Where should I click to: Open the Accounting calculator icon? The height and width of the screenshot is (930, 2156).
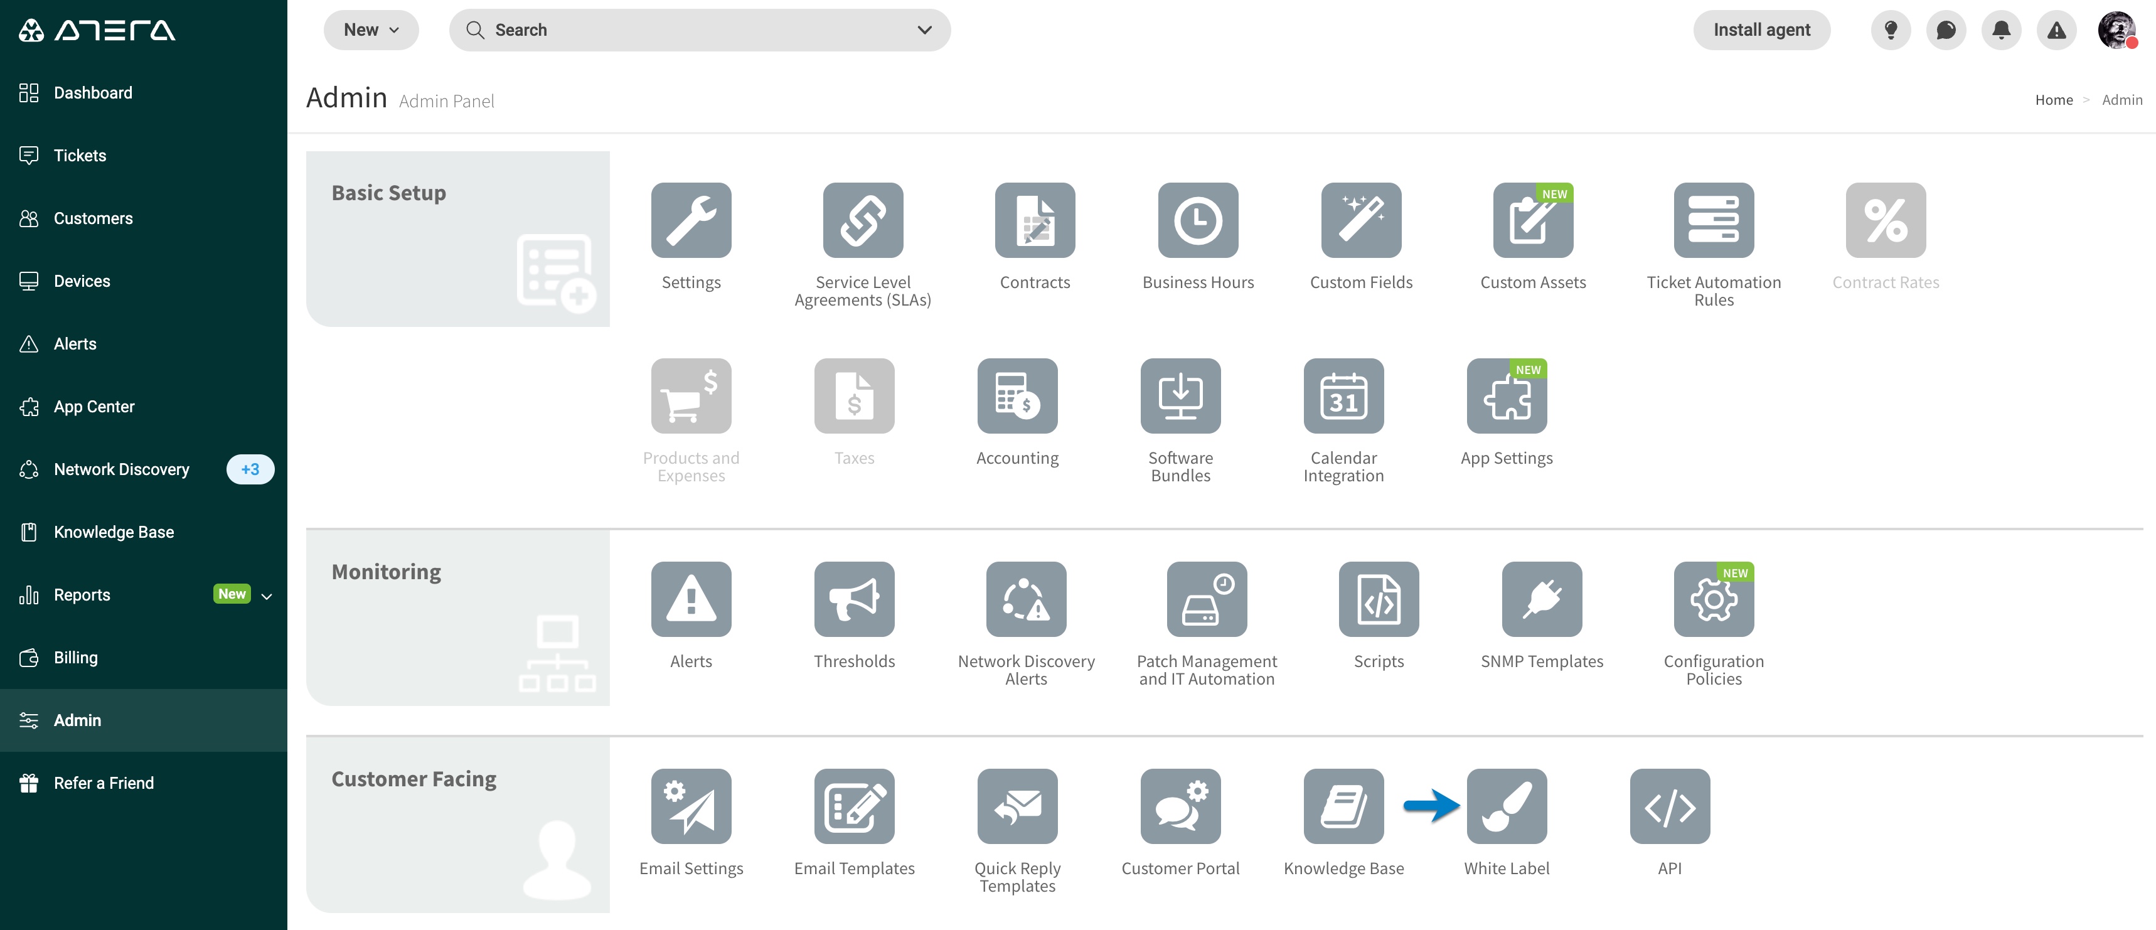1017,396
